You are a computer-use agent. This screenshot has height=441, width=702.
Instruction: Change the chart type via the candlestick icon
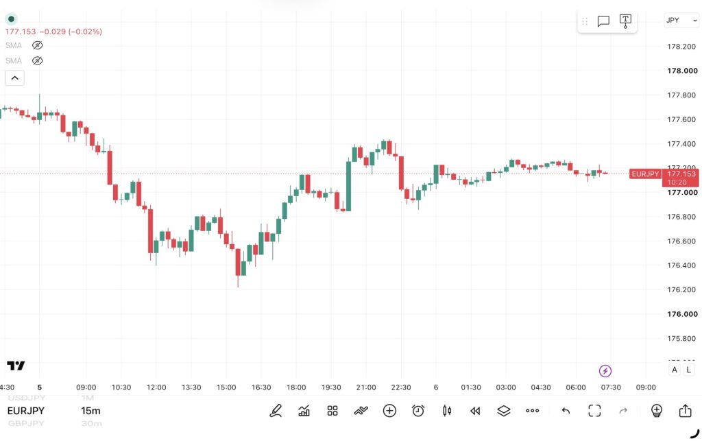tap(447, 411)
